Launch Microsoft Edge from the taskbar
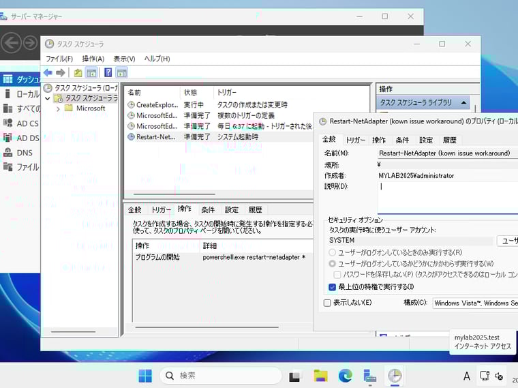 point(346,376)
